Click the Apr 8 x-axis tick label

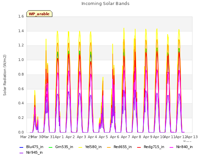(x=136, y=137)
